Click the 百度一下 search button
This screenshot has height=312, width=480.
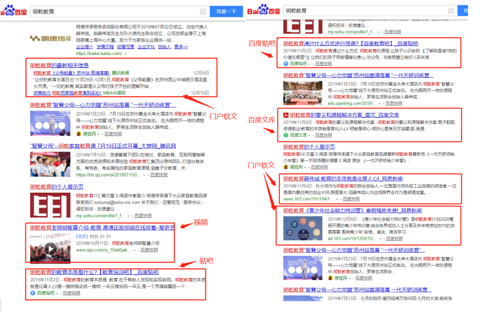226,12
